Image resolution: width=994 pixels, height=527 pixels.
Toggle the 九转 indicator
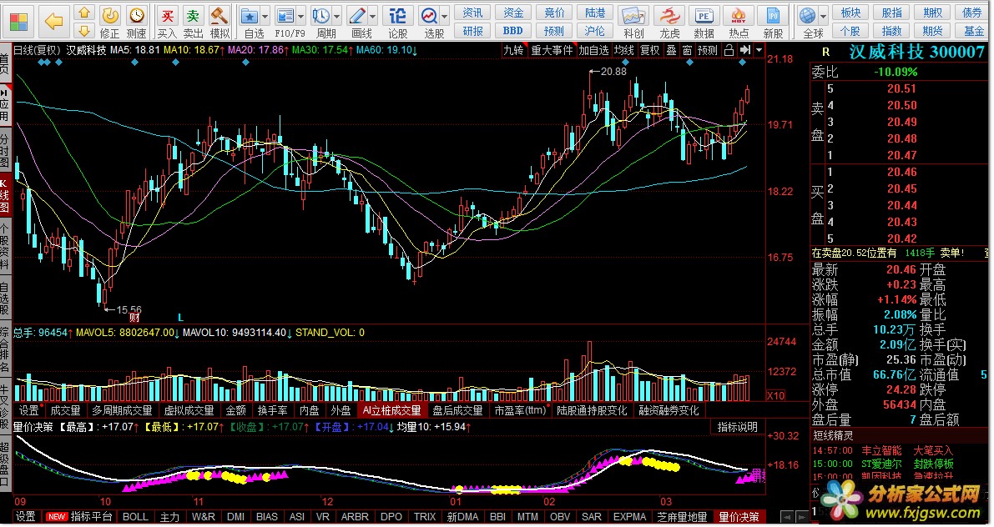513,50
